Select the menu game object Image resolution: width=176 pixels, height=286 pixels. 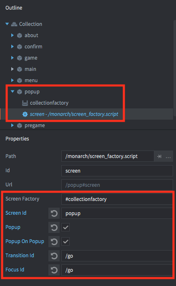point(31,80)
